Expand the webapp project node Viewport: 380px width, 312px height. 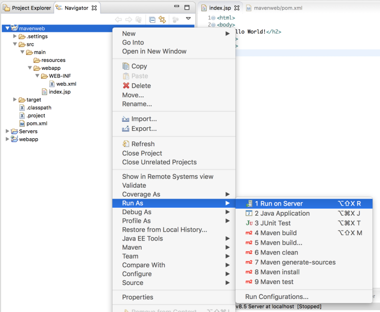[x=7, y=139]
